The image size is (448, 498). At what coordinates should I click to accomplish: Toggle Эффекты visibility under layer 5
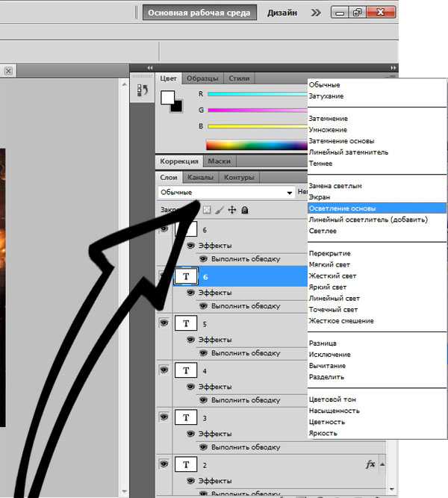click(190, 340)
